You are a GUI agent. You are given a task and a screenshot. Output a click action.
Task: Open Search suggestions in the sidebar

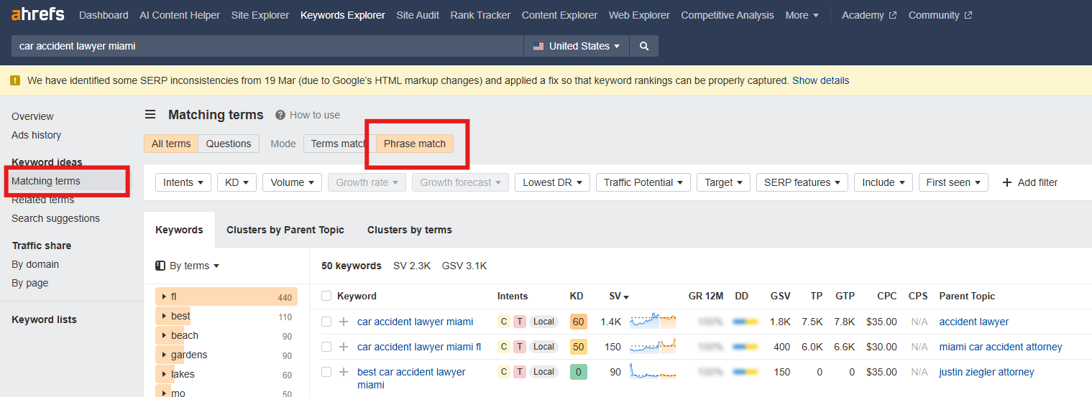tap(55, 218)
